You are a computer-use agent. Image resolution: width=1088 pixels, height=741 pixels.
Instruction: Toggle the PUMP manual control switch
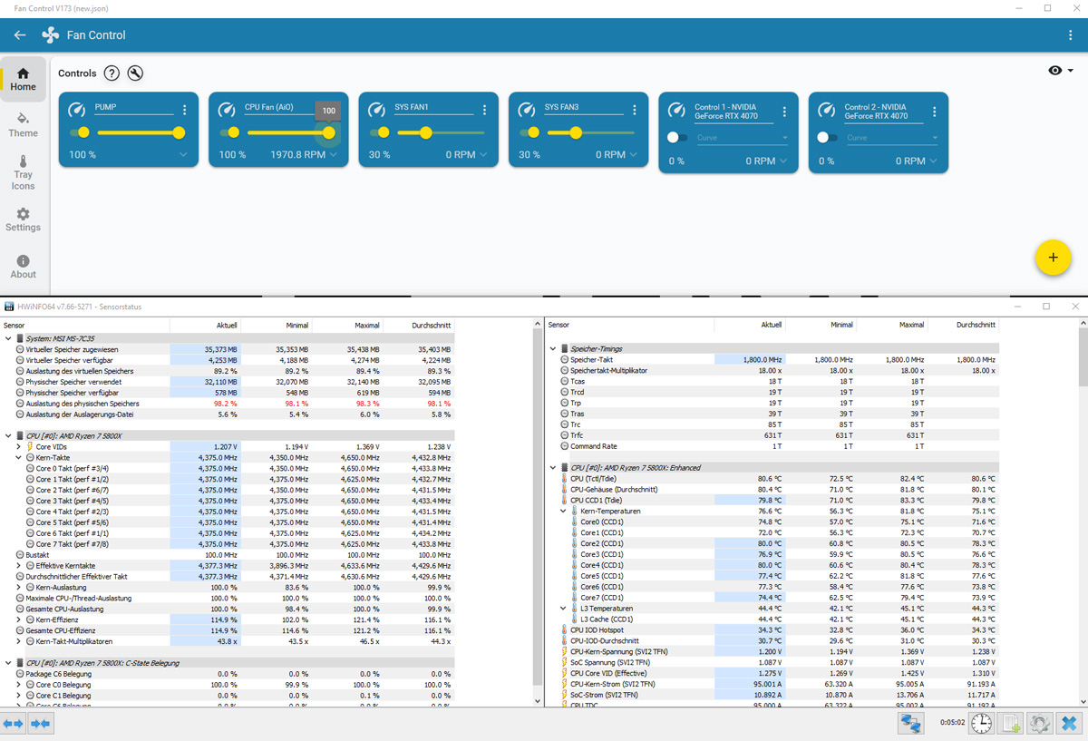[79, 132]
